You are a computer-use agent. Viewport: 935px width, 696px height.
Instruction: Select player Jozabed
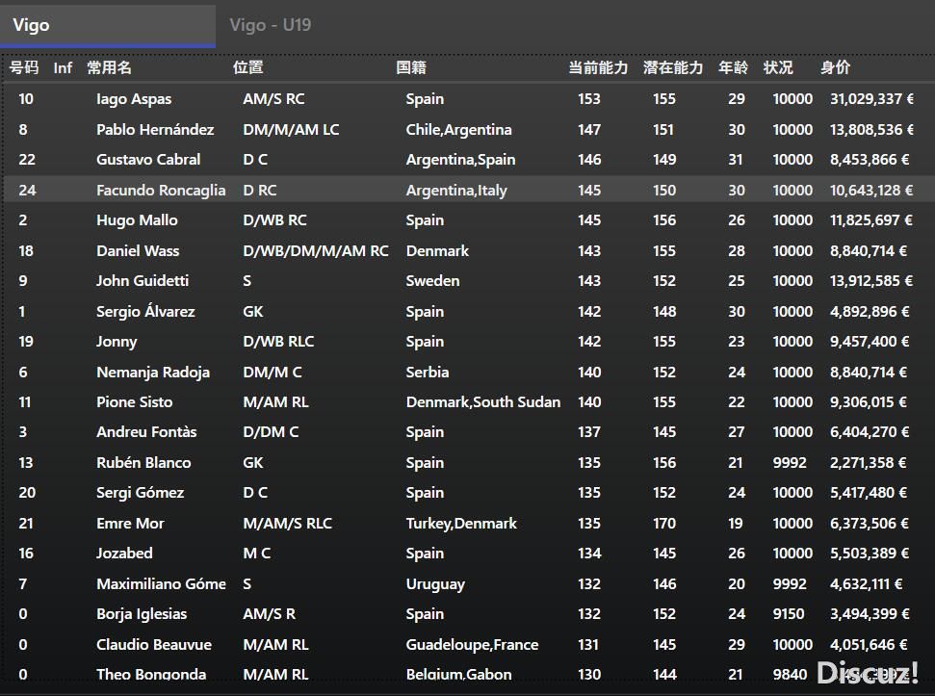[124, 554]
